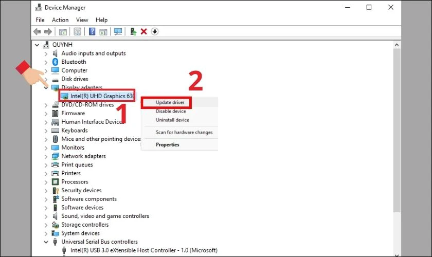Click the Network adapters icon
This screenshot has width=432, height=257.
(x=56, y=156)
